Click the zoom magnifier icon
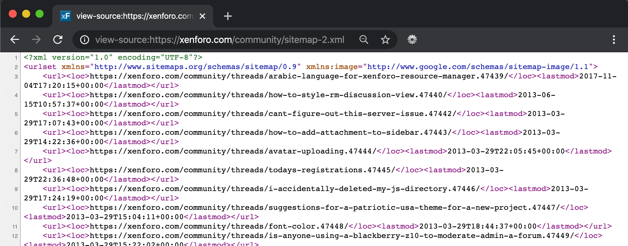 (x=364, y=40)
